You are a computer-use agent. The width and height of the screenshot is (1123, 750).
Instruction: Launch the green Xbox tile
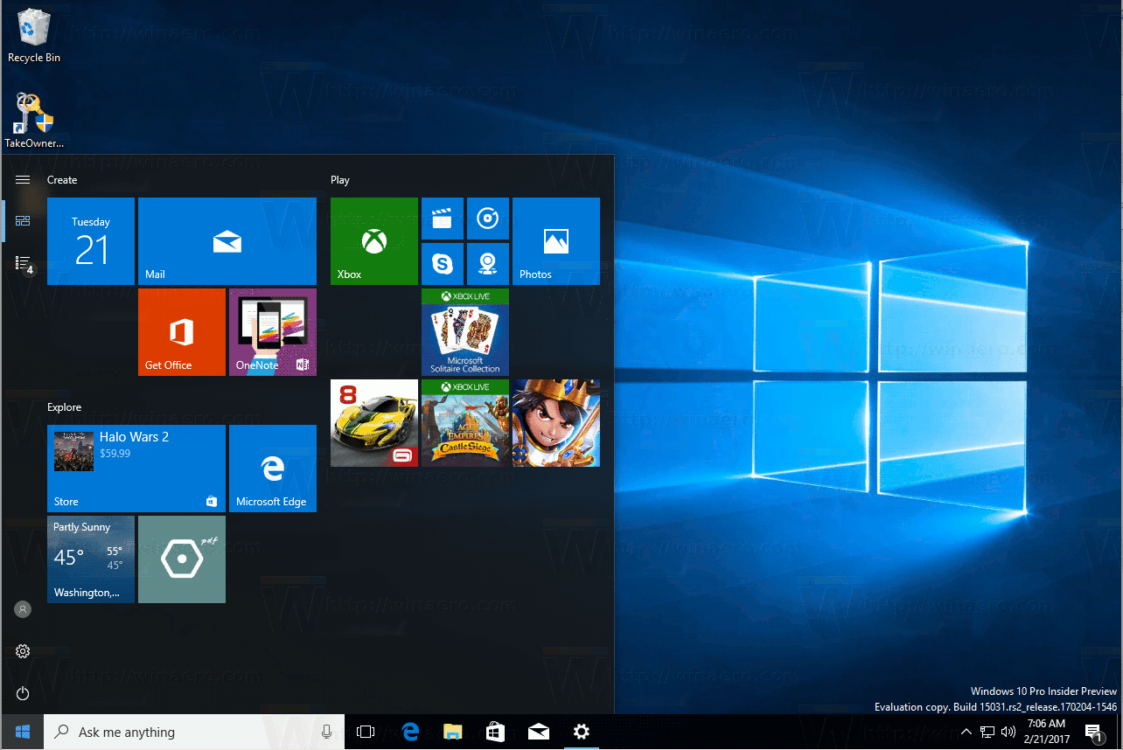(374, 241)
